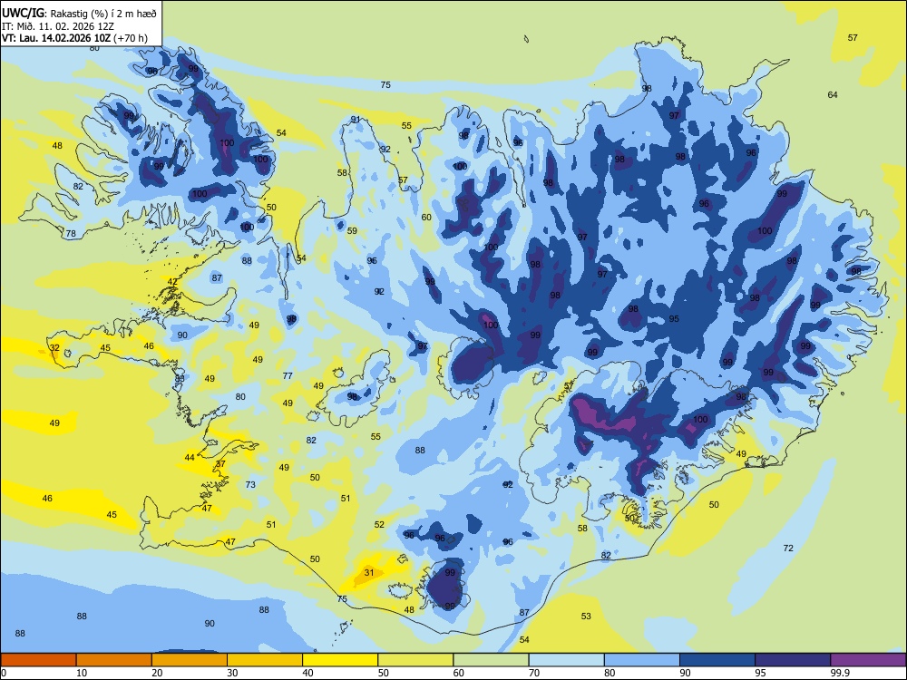Click the bright yellow 40–50 legend swatch
This screenshot has width=907, height=680.
(x=340, y=660)
